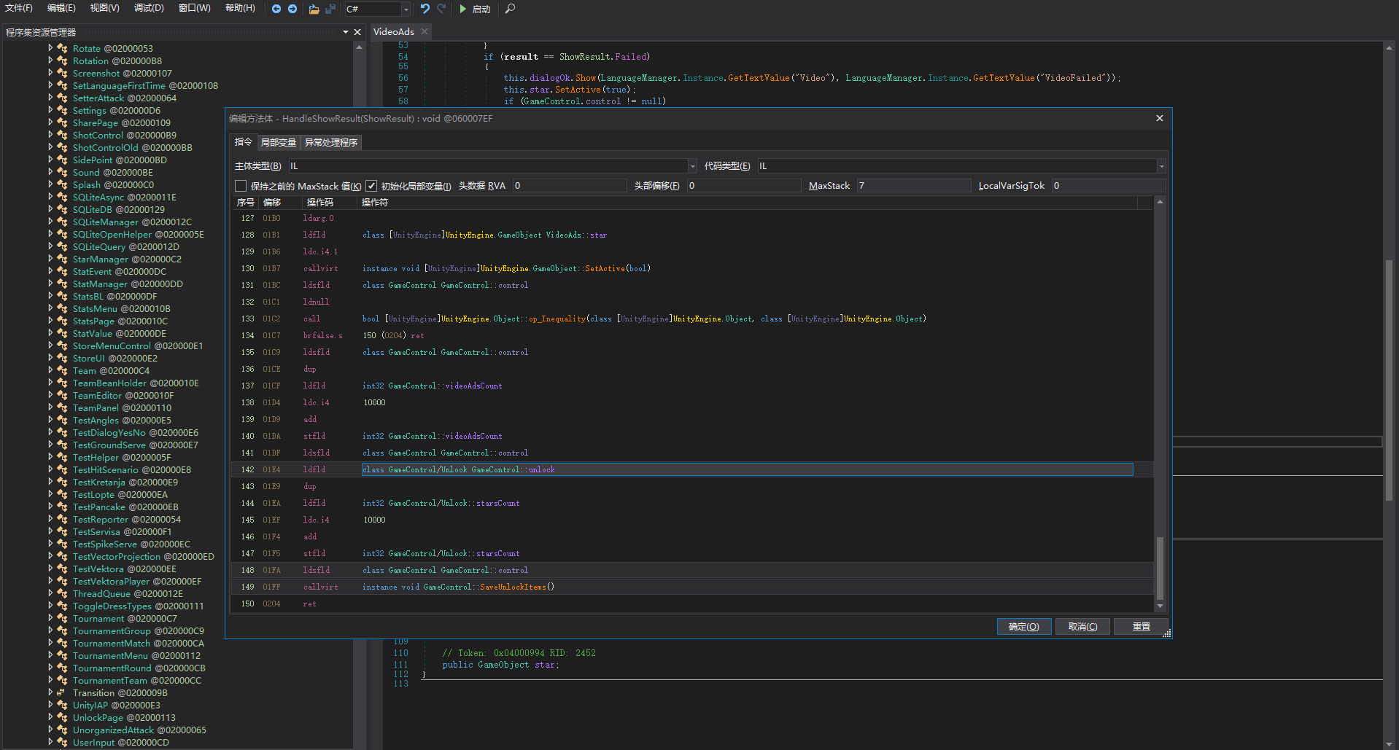This screenshot has height=750, width=1399.
Task: Open the 主体类型 IL dropdown
Action: click(691, 165)
